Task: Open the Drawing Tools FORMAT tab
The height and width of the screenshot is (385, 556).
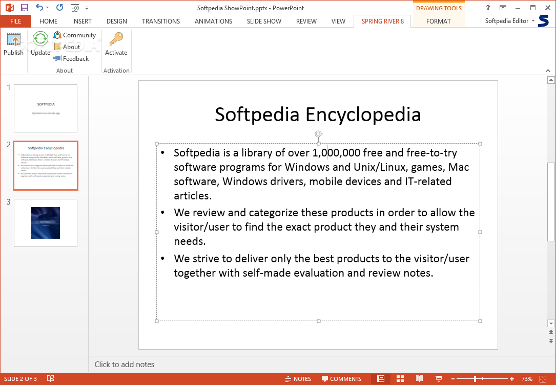Action: click(439, 21)
